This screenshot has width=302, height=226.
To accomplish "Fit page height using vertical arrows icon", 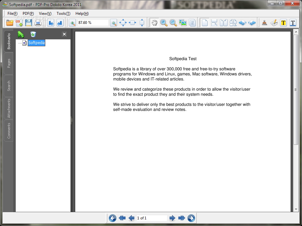I will coord(142,23).
